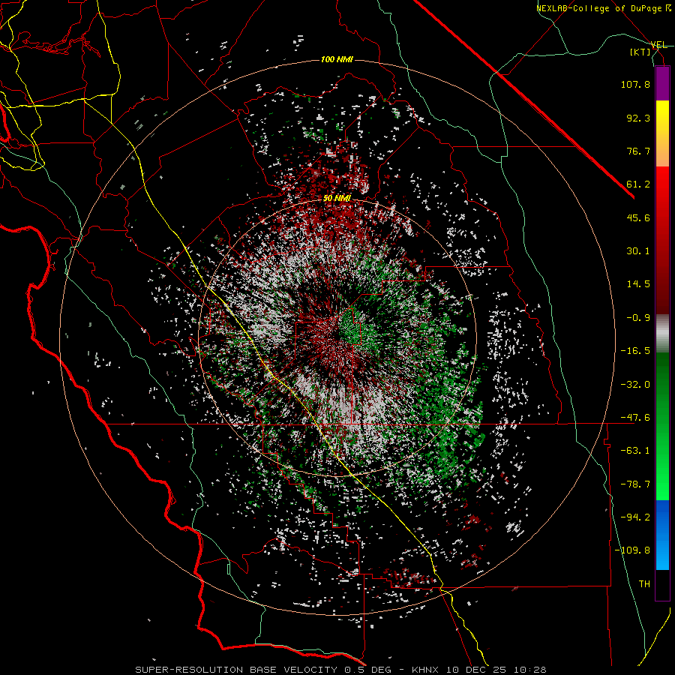The height and width of the screenshot is (675, 675).
Task: Click the 61.2 velocity scale value
Action: [638, 184]
